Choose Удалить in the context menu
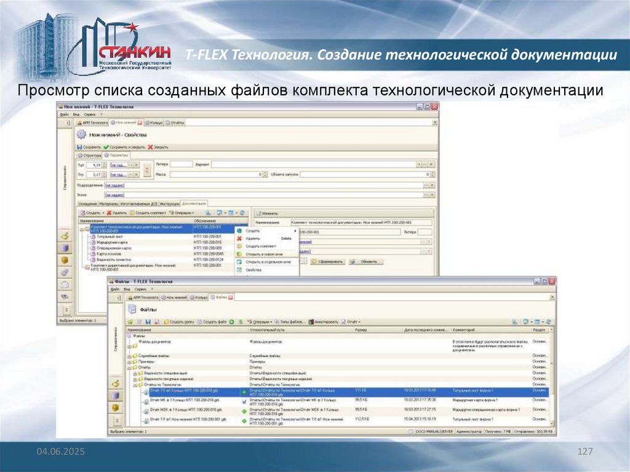The width and height of the screenshot is (630, 472). pos(267,238)
